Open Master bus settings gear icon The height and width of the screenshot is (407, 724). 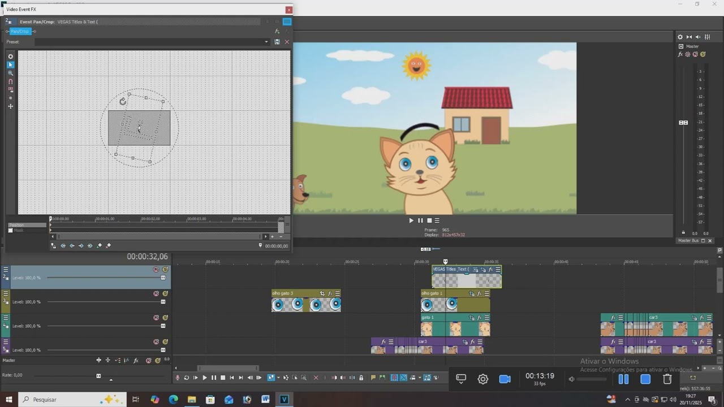(x=680, y=37)
